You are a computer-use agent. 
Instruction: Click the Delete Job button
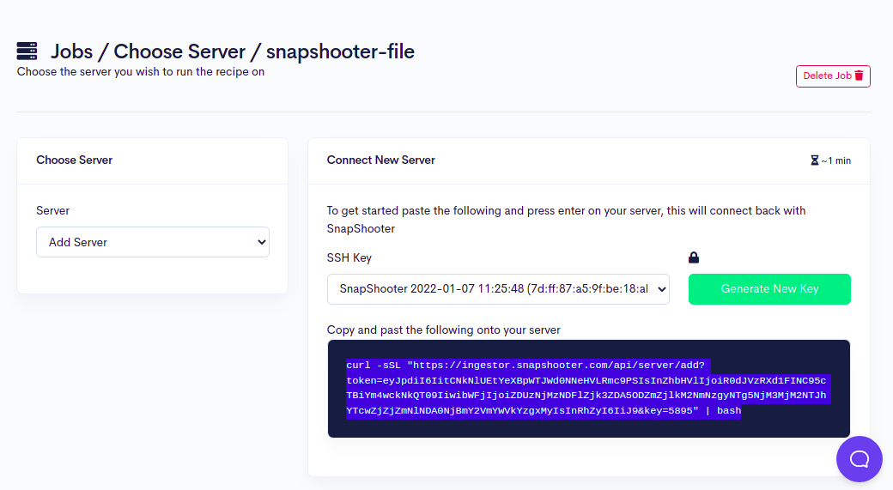(833, 76)
